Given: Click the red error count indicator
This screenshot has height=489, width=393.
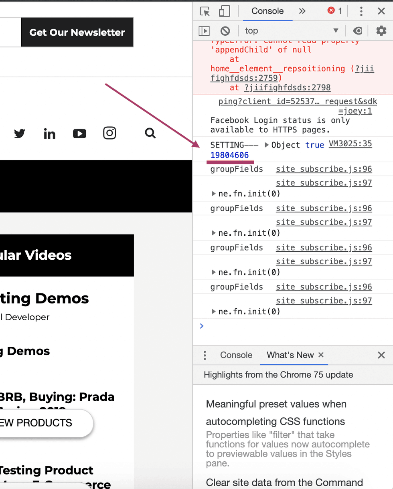Looking at the screenshot, I should point(335,11).
